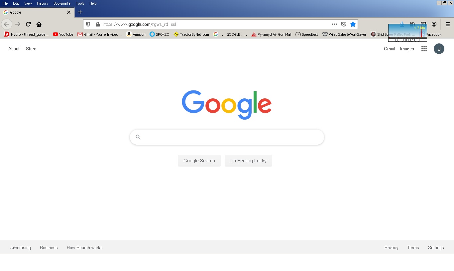Open tracking protection shield in address bar

tap(88, 24)
